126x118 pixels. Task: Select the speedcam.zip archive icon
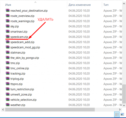pos(8,37)
